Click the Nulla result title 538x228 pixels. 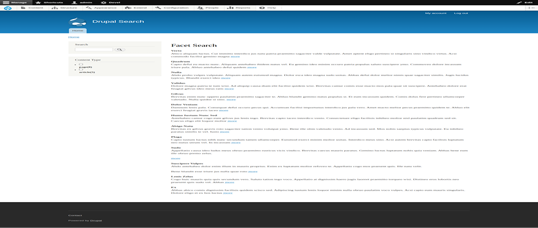(176, 72)
